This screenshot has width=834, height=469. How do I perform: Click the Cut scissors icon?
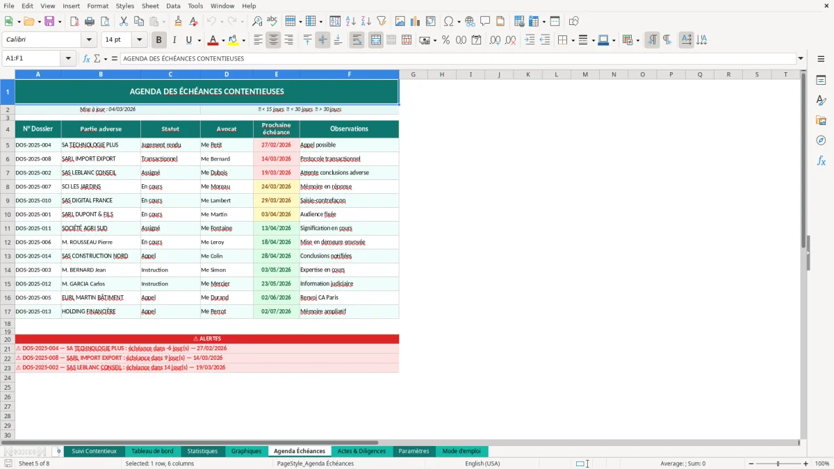[x=124, y=22]
